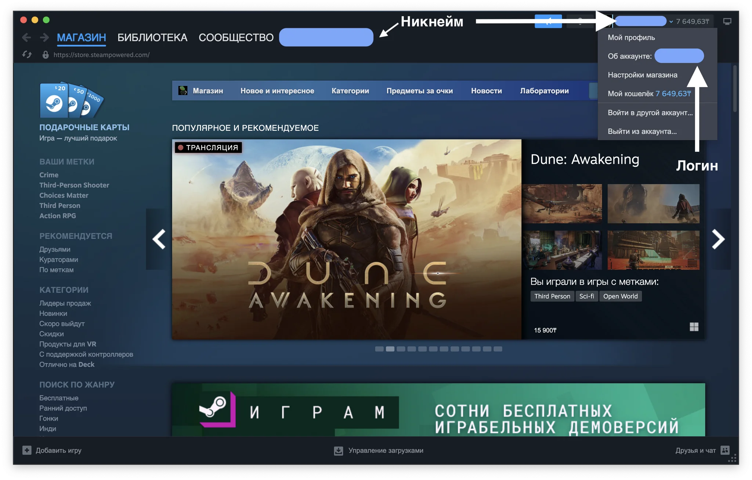752x480 pixels.
Task: Open recommendations by Кураторами
Action: click(59, 260)
